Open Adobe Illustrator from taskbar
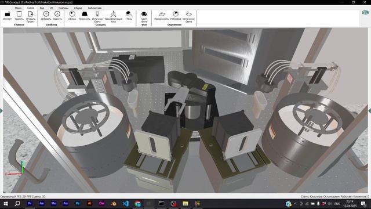Viewport: 371px width, 209px height. (89, 204)
